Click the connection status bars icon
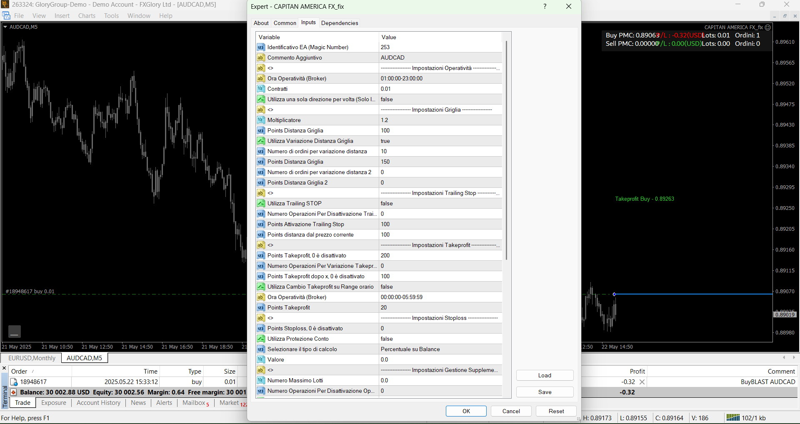This screenshot has width=800, height=424. click(x=732, y=418)
